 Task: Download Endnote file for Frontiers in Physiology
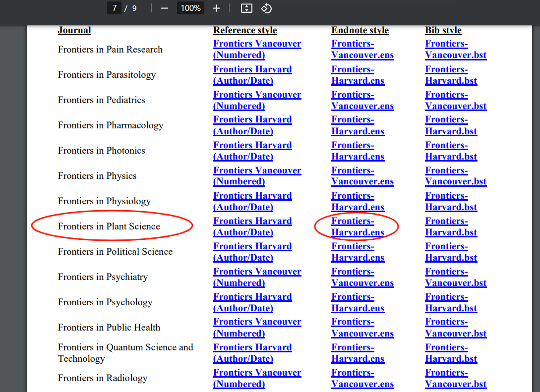[x=358, y=201]
